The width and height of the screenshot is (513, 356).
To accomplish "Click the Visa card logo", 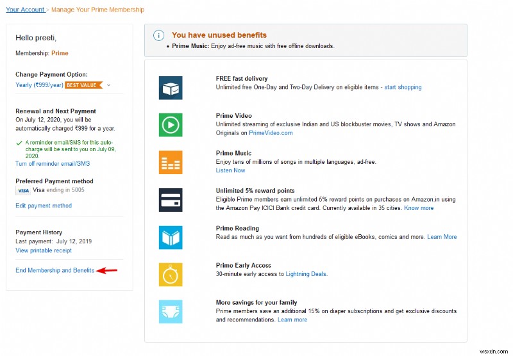I will coord(23,190).
